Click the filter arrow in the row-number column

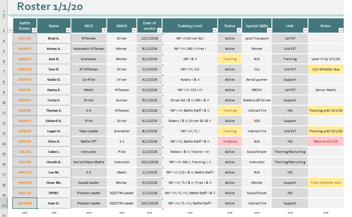coord(10,30)
